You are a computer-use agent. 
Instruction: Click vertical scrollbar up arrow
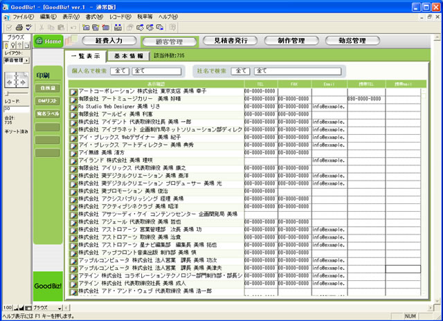pyautogui.click(x=437, y=37)
